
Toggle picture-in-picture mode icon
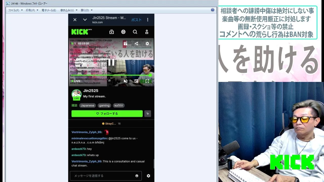[136, 81]
